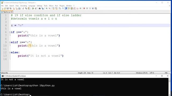
Task: Click 'length : 224' in the status bar
Action: 82,73
